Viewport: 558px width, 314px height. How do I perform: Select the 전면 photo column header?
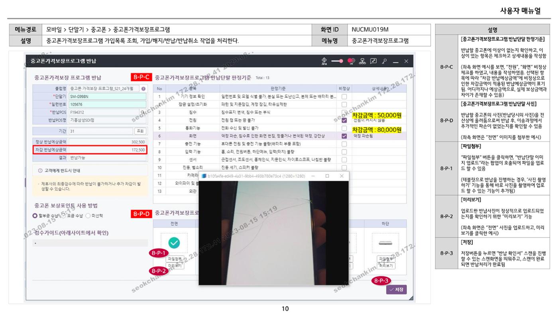point(175,224)
